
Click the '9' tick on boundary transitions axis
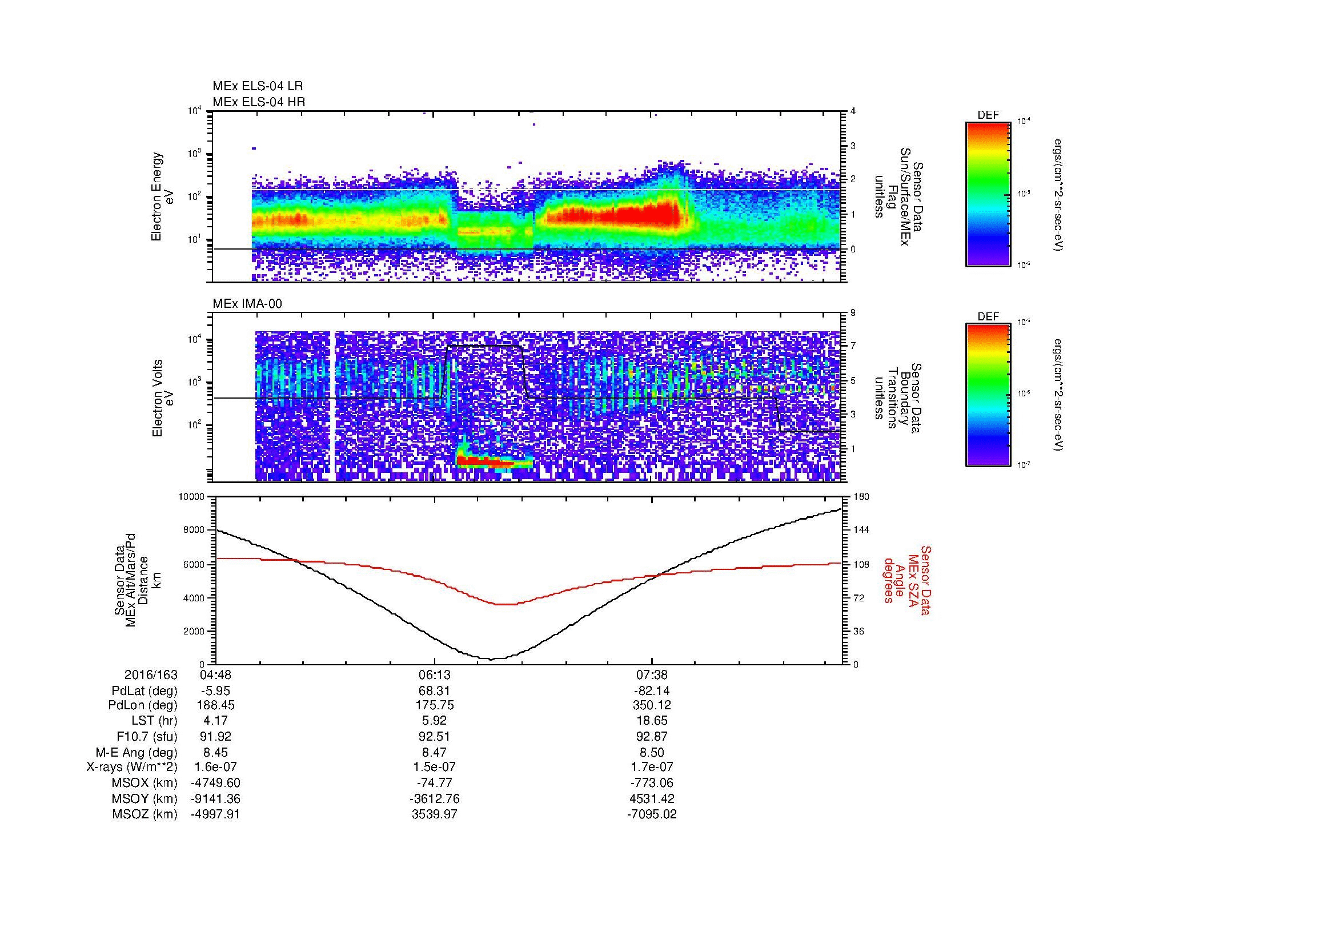(x=853, y=313)
